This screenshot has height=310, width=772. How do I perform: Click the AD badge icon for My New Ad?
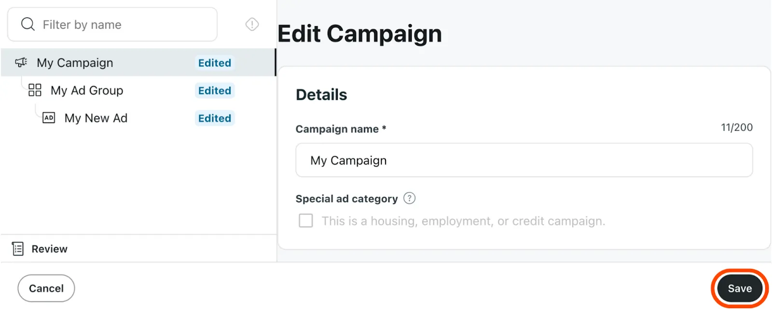point(48,118)
